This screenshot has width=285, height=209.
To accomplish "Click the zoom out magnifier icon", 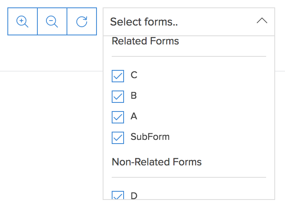I will [x=52, y=21].
